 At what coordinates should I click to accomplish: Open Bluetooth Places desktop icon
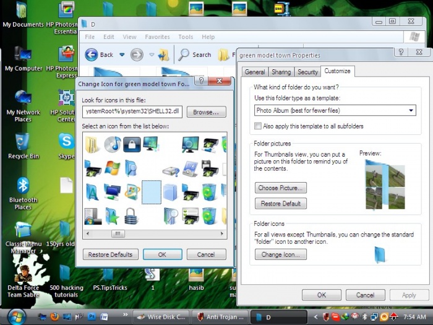click(x=24, y=193)
